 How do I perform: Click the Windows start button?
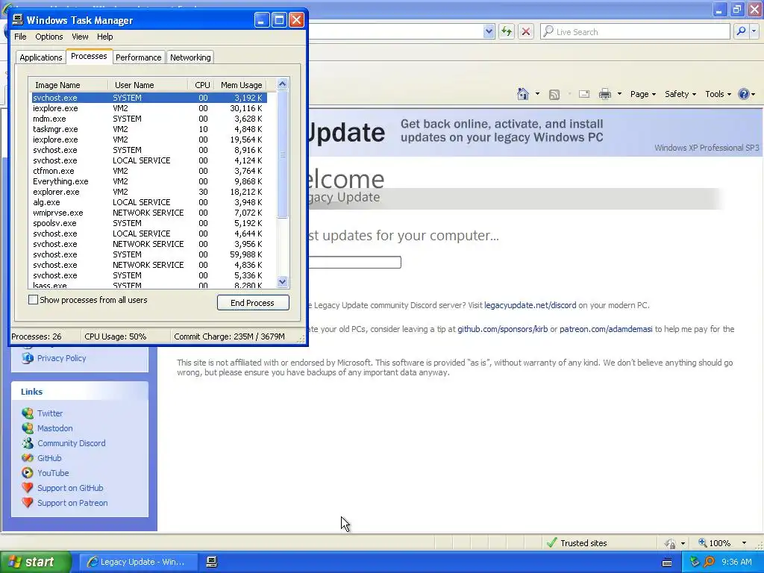[36, 562]
